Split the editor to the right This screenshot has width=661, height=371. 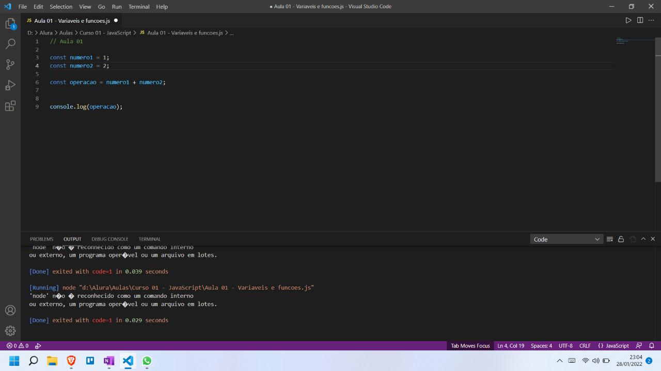tap(640, 21)
